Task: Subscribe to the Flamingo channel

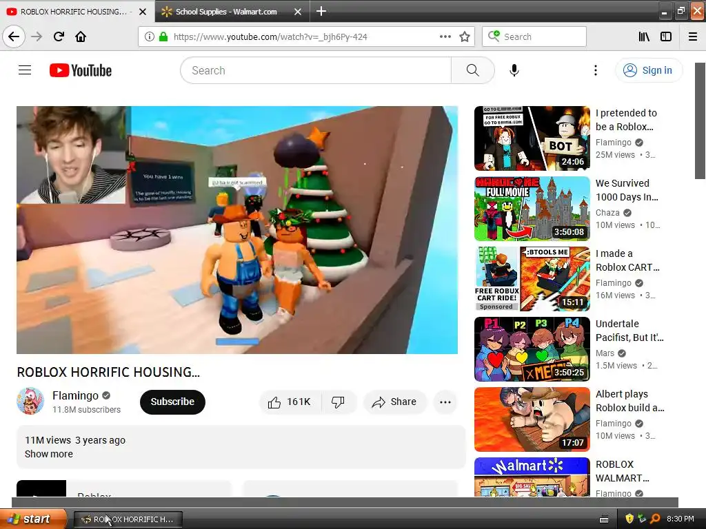Action: (172, 402)
